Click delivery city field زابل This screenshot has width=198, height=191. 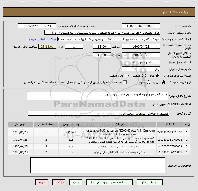(141, 69)
